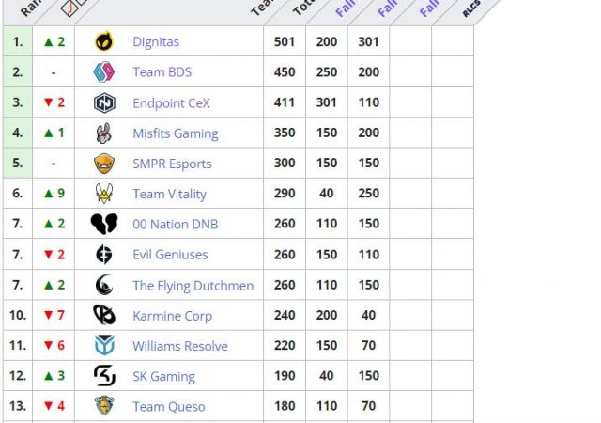Click the Dignitas team logo icon
The height and width of the screenshot is (423, 601).
click(x=104, y=41)
